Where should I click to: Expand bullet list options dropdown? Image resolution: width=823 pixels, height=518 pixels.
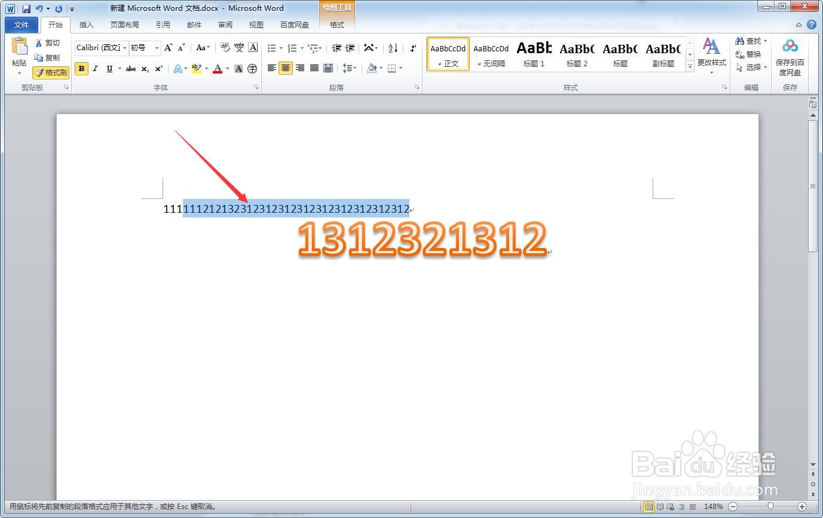281,48
